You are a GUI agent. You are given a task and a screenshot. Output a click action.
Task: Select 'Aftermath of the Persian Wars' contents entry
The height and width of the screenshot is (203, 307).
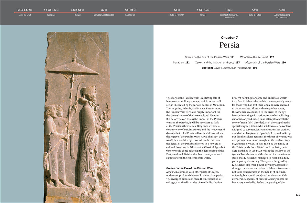coord(265,62)
